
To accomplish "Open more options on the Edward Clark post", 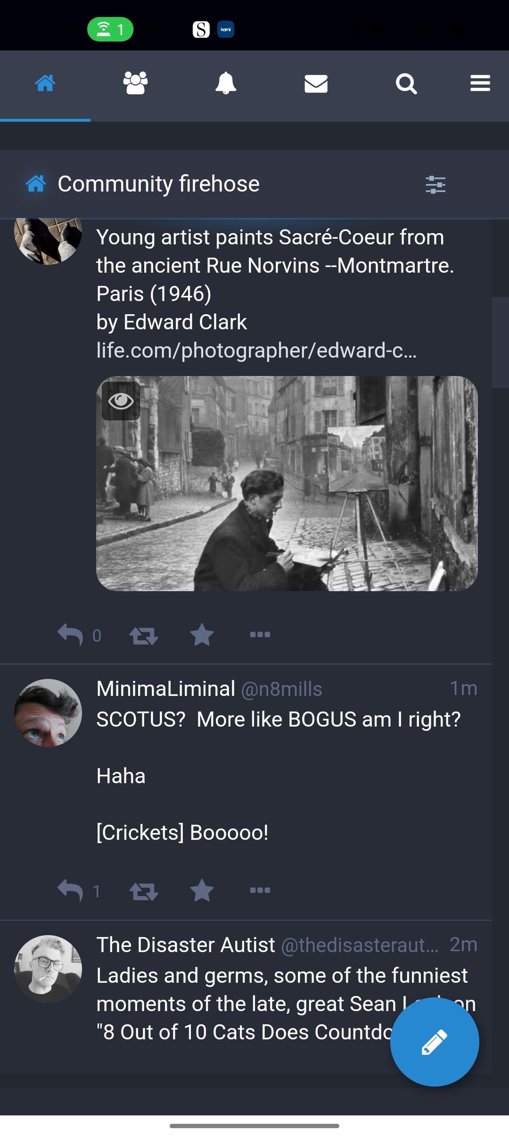I will [x=260, y=635].
